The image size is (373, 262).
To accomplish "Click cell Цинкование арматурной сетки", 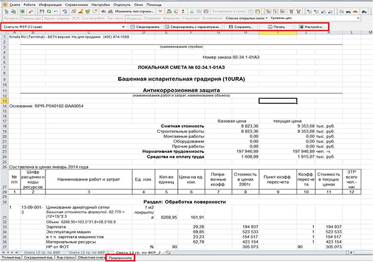I will [78, 207].
